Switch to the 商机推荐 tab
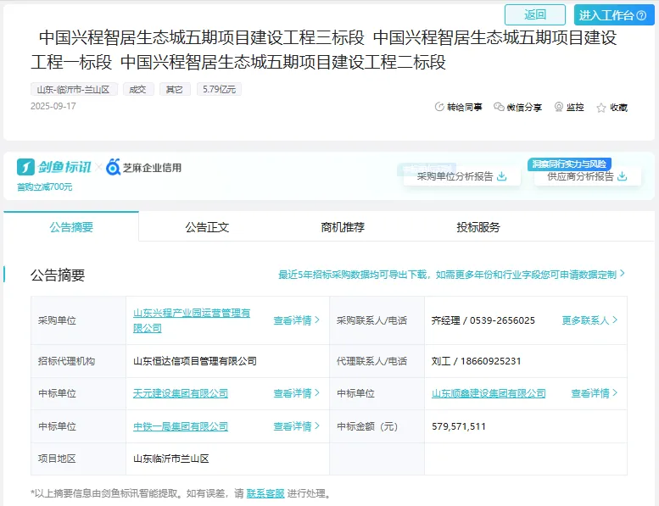 pos(343,227)
